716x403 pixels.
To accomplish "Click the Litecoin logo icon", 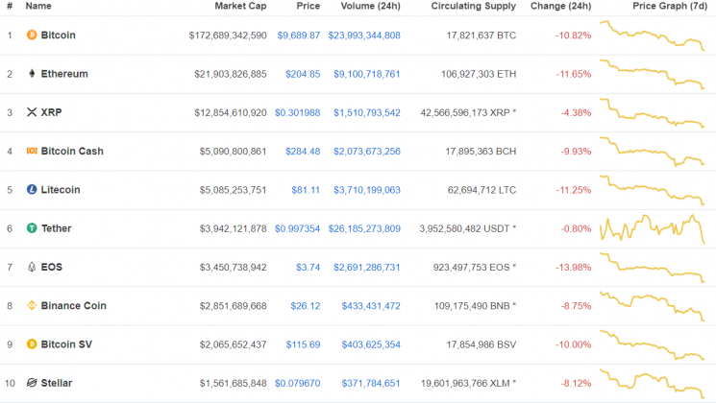I will (32, 190).
